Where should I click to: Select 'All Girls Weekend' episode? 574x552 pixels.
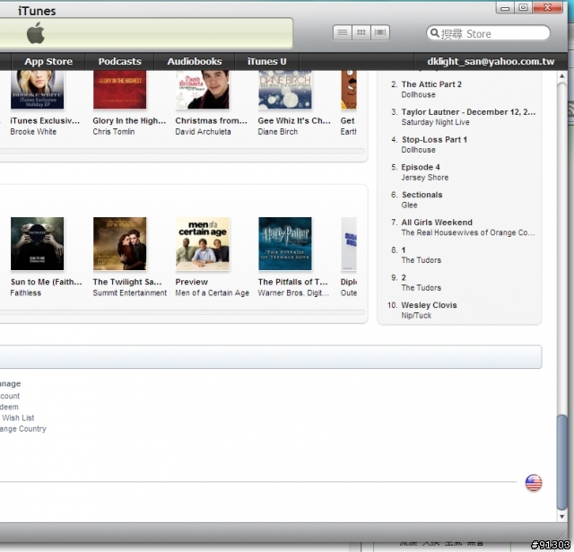[x=437, y=223]
